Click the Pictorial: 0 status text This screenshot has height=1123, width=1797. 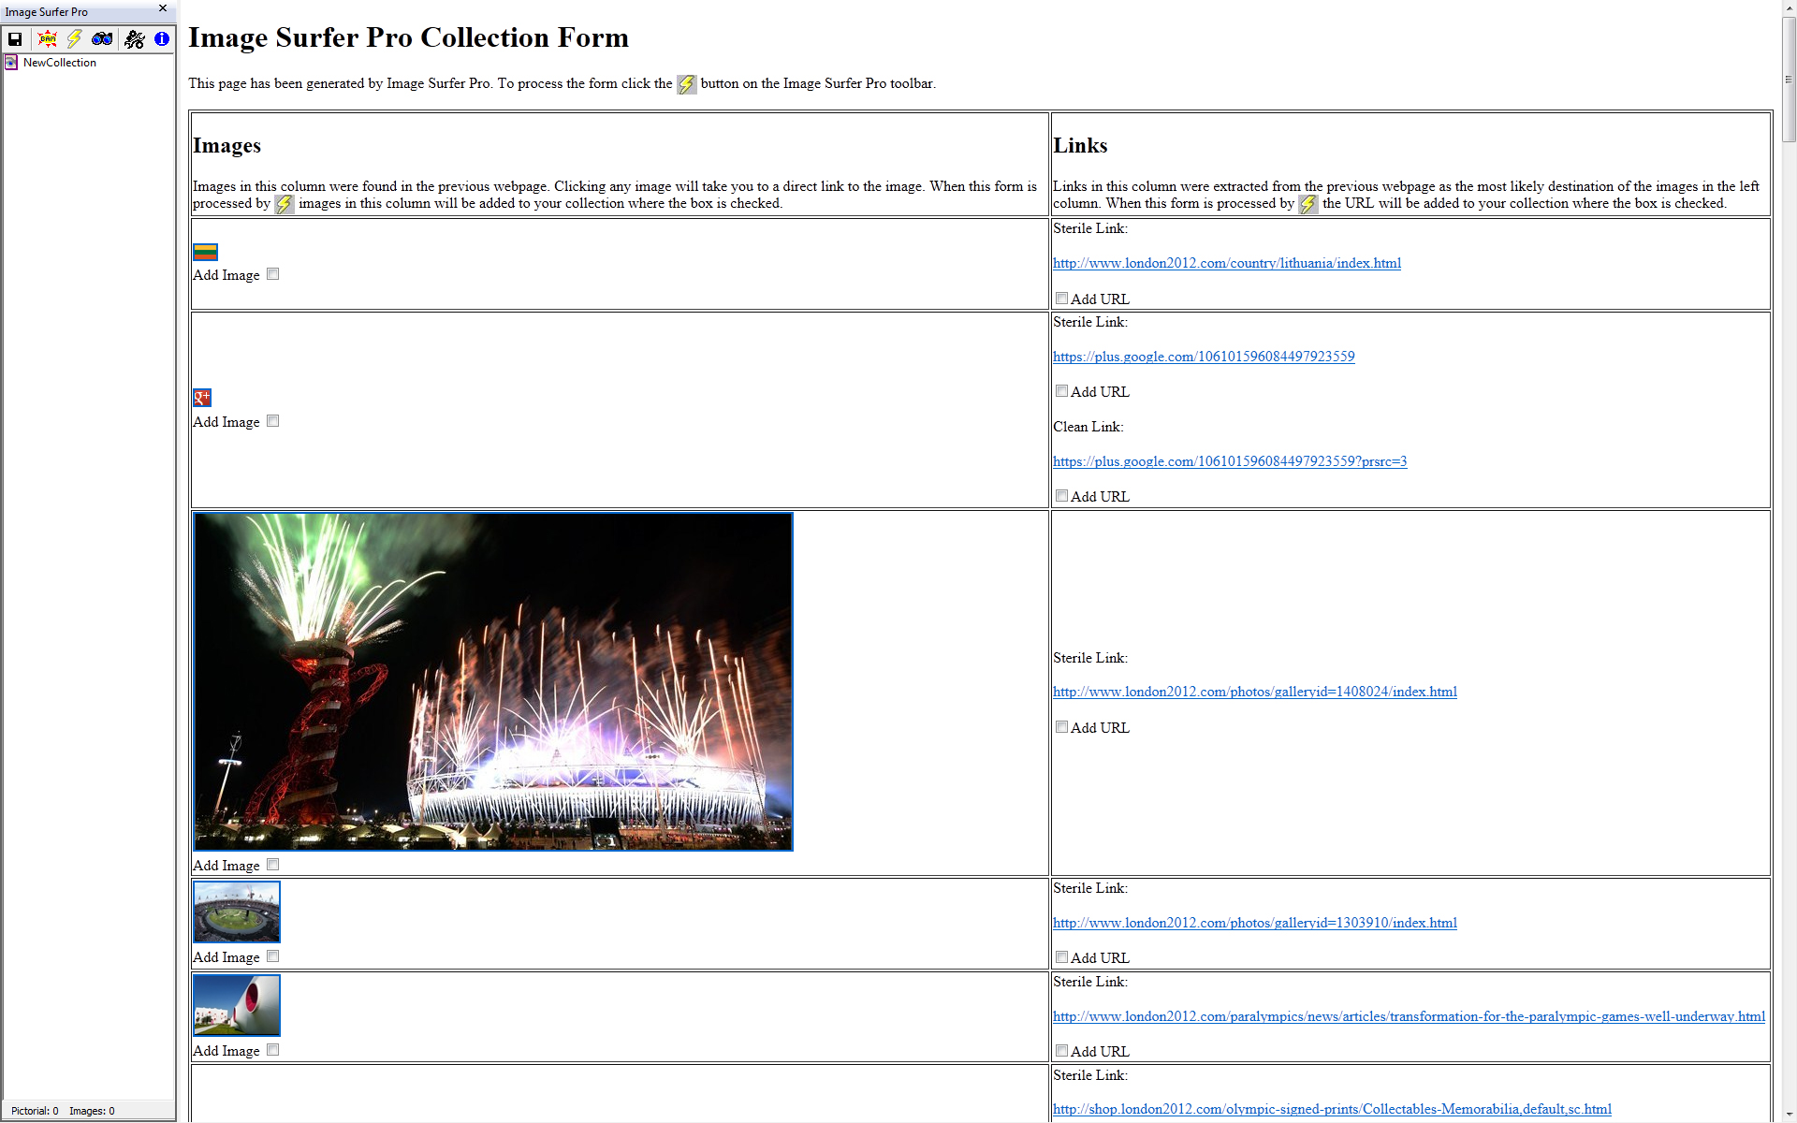tap(35, 1111)
